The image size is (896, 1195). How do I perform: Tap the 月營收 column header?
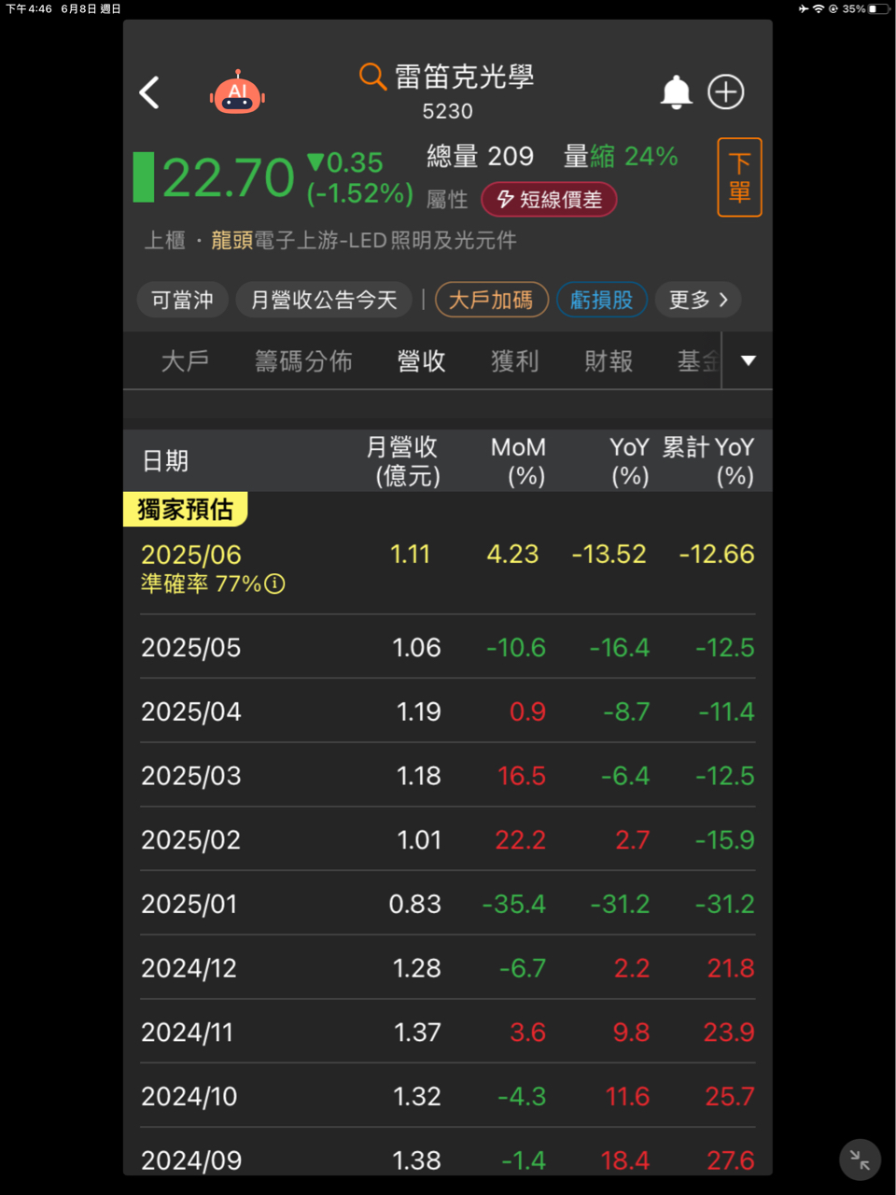[403, 461]
